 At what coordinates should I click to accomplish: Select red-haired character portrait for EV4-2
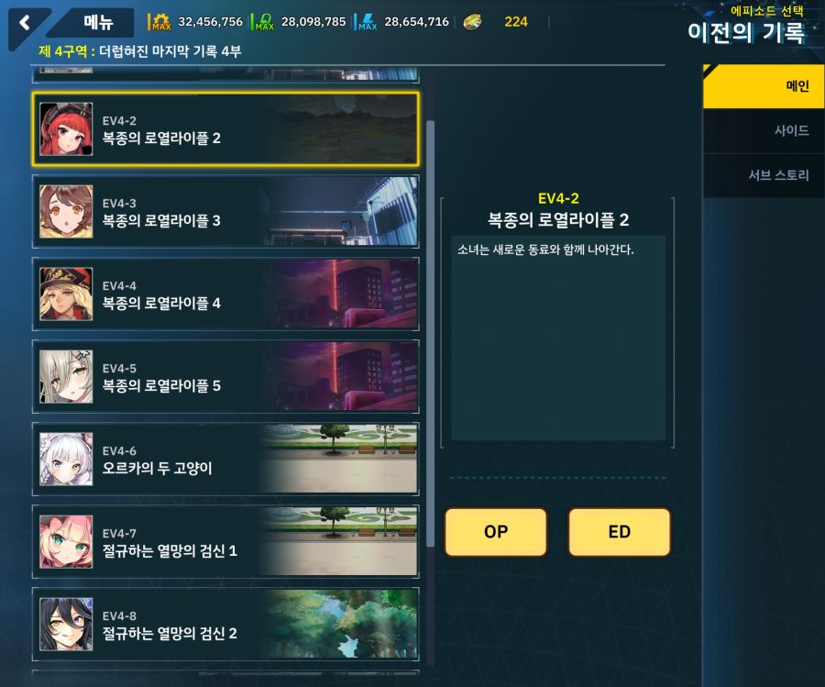pos(66,129)
